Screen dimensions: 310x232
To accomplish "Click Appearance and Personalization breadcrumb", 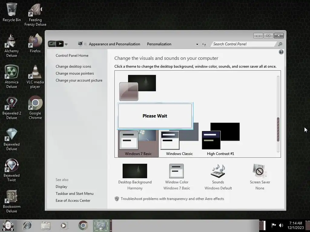I will pos(114,44).
